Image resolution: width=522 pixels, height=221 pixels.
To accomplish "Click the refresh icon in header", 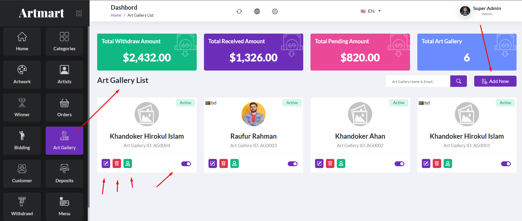I will [239, 11].
